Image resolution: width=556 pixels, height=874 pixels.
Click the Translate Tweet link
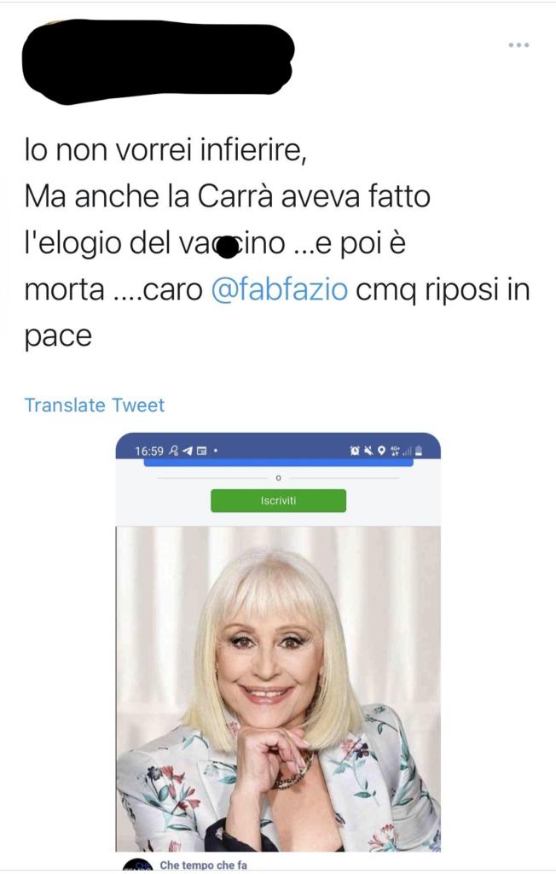click(x=94, y=405)
